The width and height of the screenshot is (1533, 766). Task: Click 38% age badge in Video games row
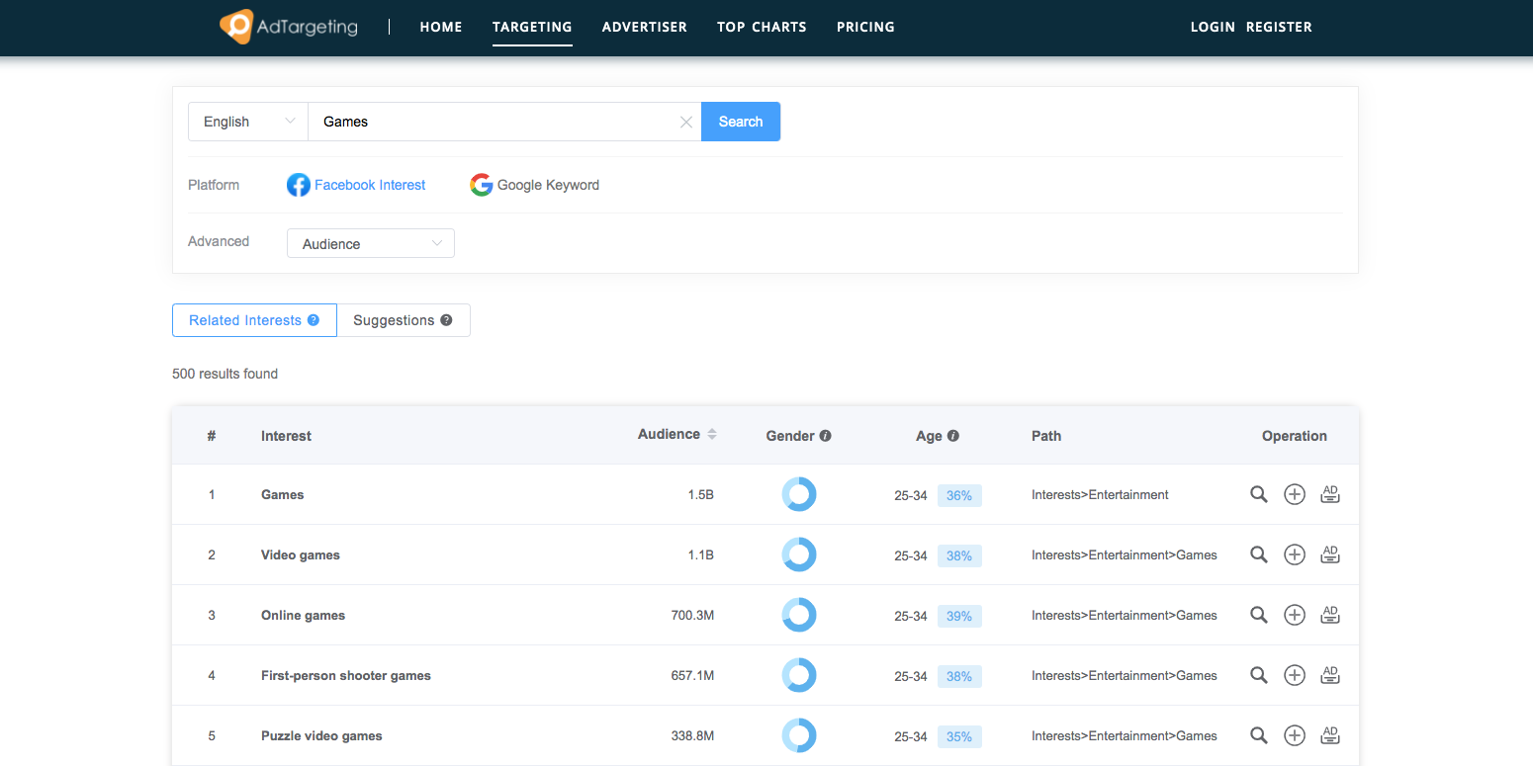(959, 555)
